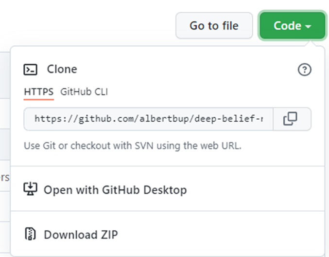Click the GitHub Desktop download icon
Screen dimensions: 329x257
pyautogui.click(x=30, y=189)
